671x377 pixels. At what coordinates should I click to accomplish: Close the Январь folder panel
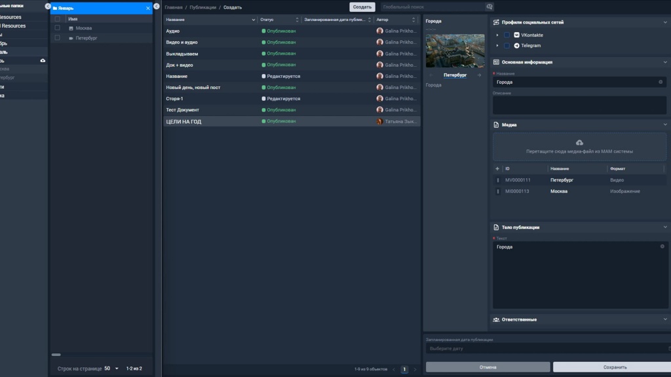point(148,9)
